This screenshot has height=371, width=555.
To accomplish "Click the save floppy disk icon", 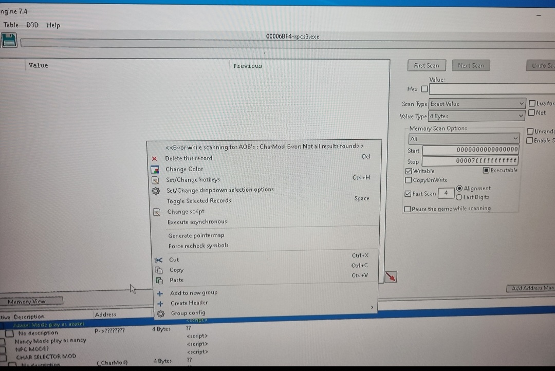I will coord(9,40).
